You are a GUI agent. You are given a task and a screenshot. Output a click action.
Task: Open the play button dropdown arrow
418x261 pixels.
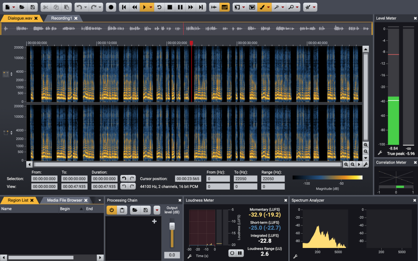(151, 7)
